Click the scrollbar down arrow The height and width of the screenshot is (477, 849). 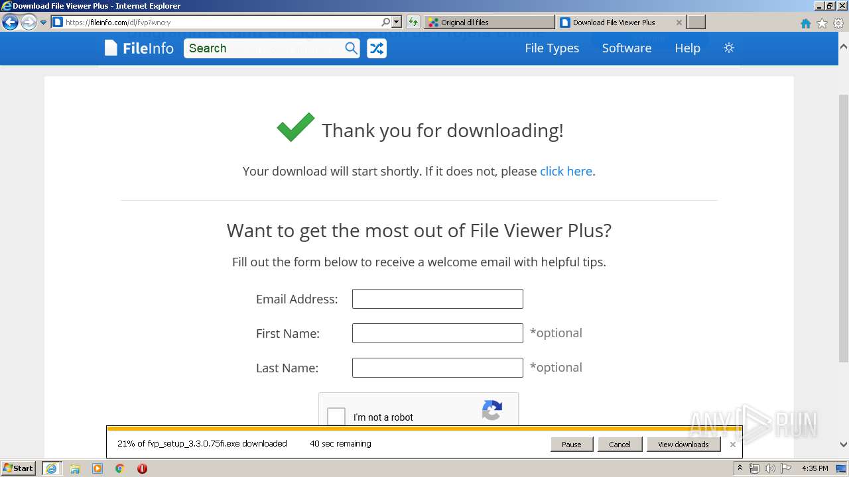pyautogui.click(x=844, y=445)
